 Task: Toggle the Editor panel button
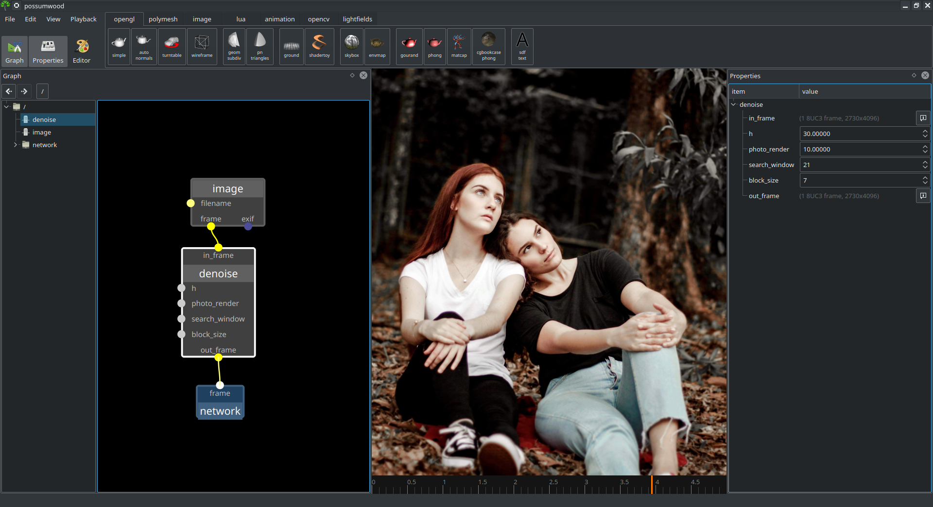82,51
